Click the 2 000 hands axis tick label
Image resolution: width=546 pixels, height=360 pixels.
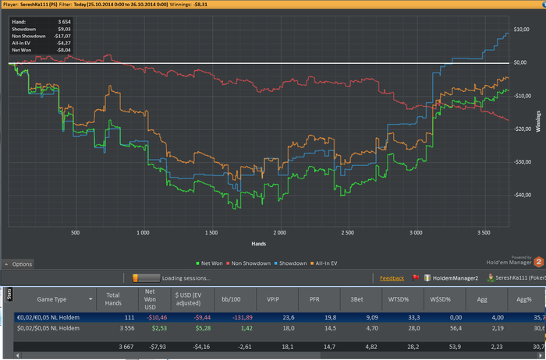[x=279, y=232]
